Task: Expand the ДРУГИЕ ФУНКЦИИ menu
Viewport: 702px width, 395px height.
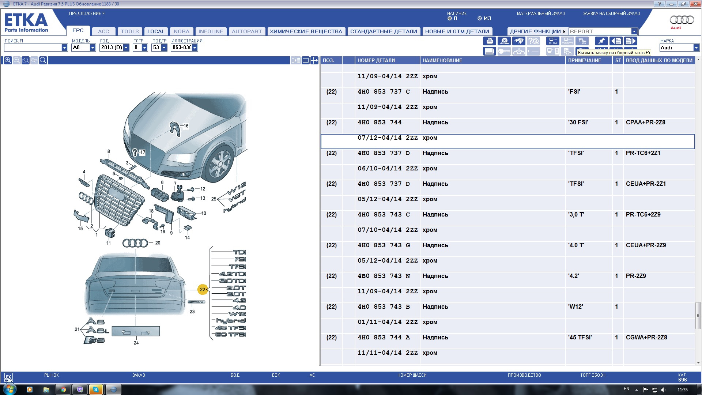Action: [537, 31]
